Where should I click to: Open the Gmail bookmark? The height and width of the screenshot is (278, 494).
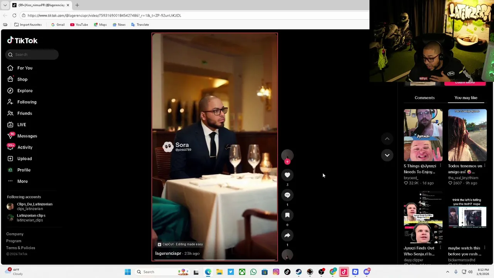[x=58, y=25]
